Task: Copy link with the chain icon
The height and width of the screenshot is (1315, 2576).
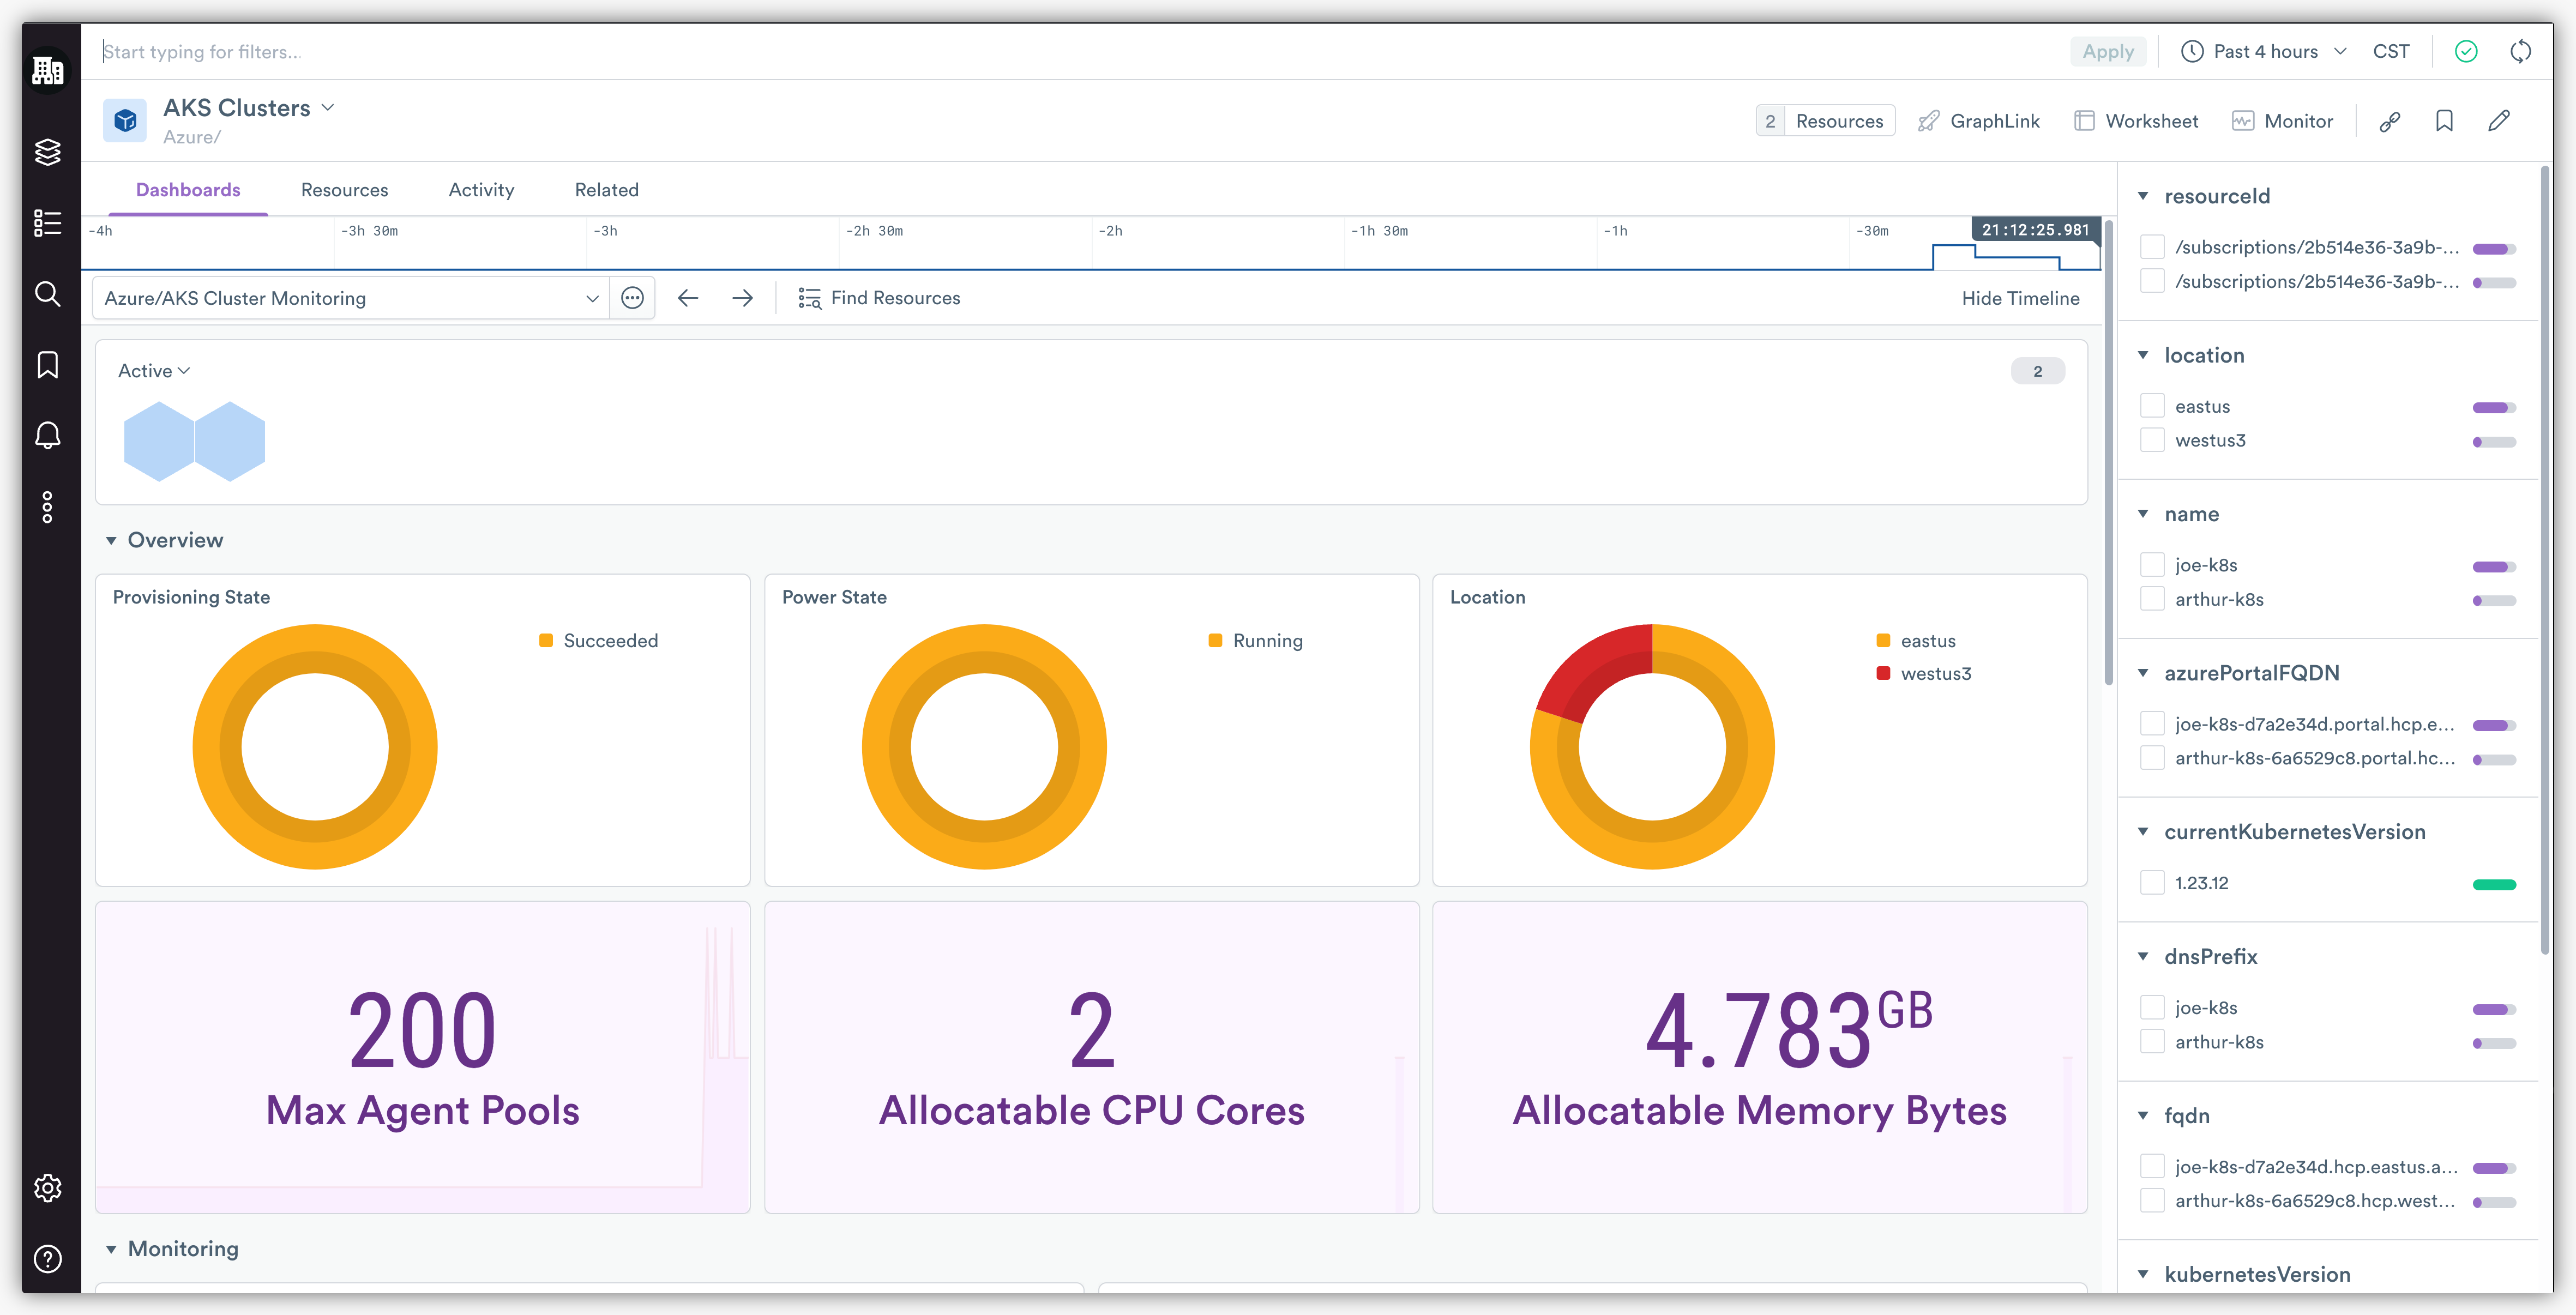Action: coord(2390,121)
